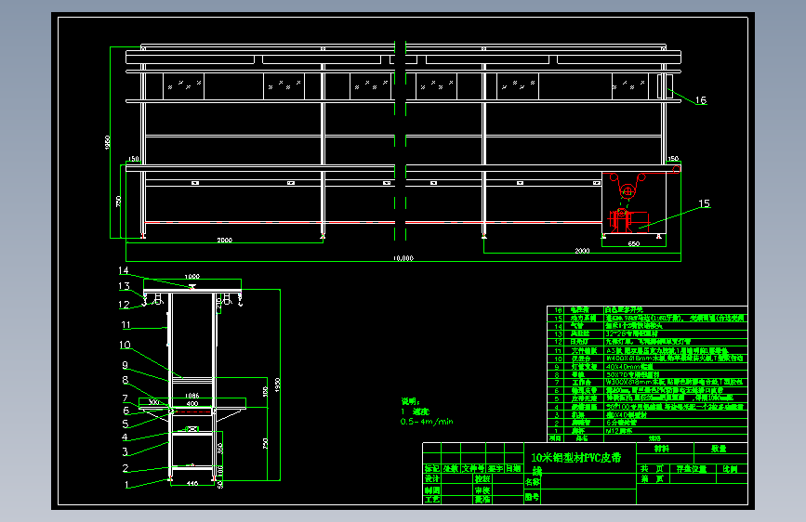Image resolution: width=806 pixels, height=522 pixels.
Task: Click the 比例 cell in the title block
Action: point(730,468)
